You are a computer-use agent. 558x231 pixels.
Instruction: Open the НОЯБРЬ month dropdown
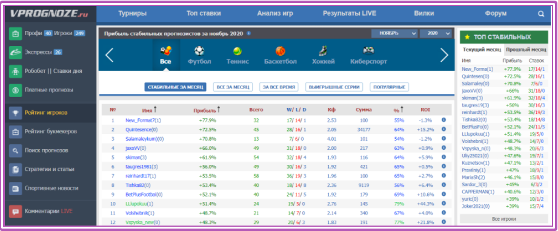(394, 33)
